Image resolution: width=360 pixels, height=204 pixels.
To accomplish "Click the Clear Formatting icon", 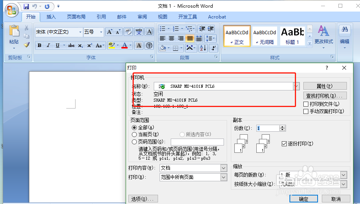I will [x=128, y=32].
